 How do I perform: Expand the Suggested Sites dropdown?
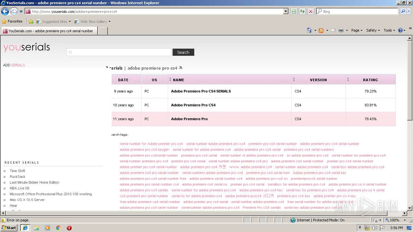70,22
